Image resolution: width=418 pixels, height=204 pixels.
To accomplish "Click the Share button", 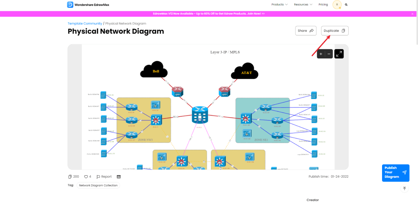I will click(x=306, y=30).
